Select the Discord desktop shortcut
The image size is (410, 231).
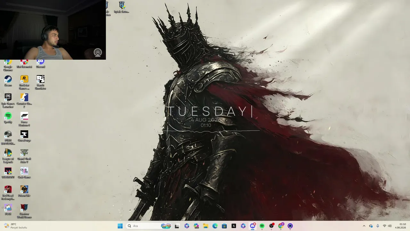click(x=40, y=64)
